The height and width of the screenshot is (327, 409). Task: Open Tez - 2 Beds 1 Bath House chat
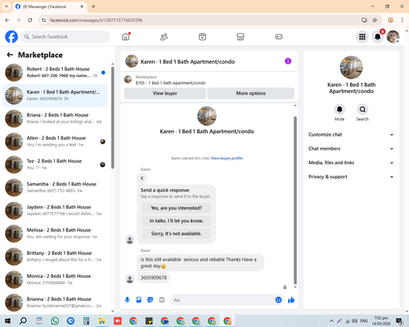pos(56,164)
